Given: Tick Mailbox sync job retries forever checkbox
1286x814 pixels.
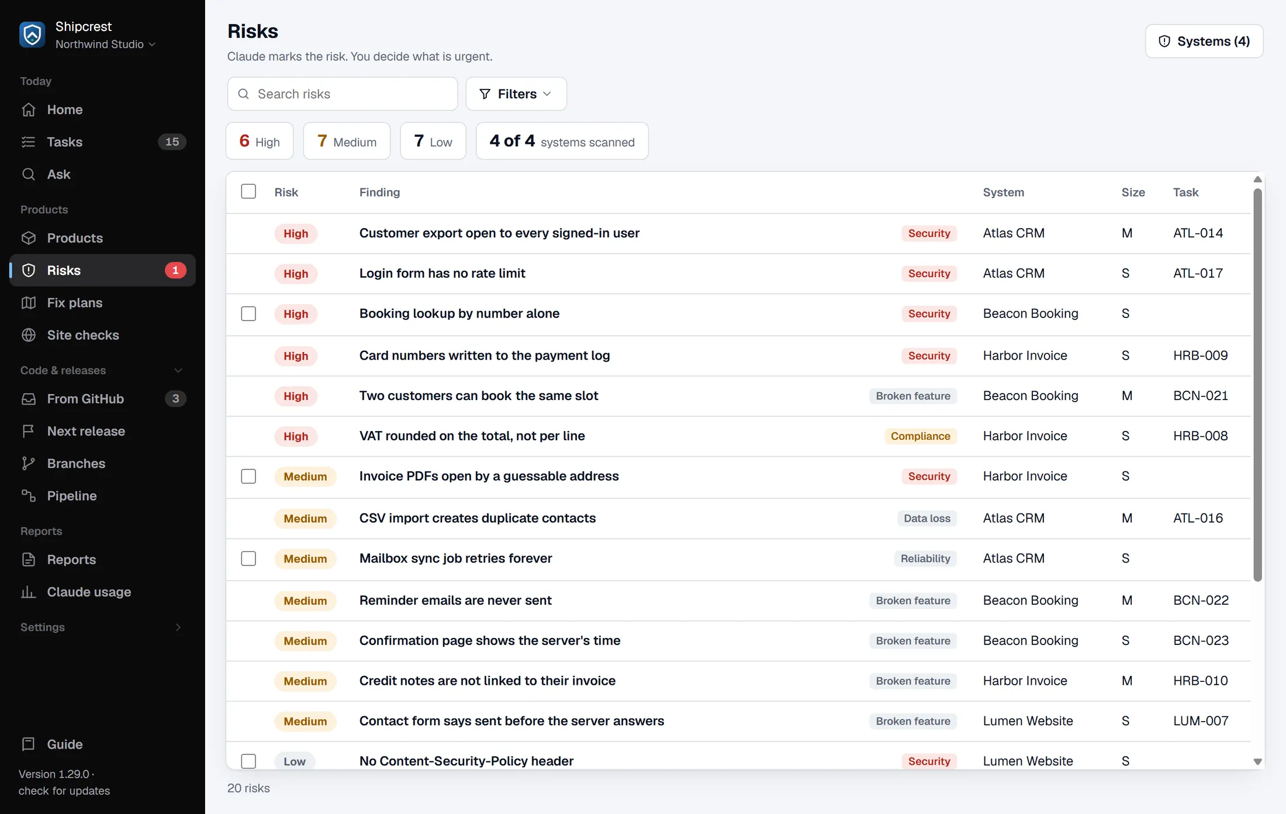Looking at the screenshot, I should click(x=248, y=558).
